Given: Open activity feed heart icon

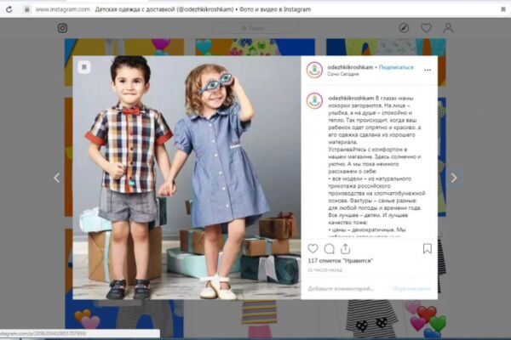Looking at the screenshot, I should click(427, 28).
